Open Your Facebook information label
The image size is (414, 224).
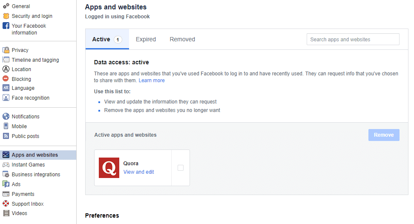tap(29, 29)
